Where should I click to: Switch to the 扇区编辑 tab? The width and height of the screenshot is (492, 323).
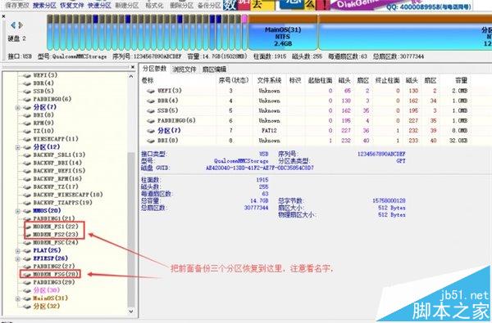click(214, 70)
